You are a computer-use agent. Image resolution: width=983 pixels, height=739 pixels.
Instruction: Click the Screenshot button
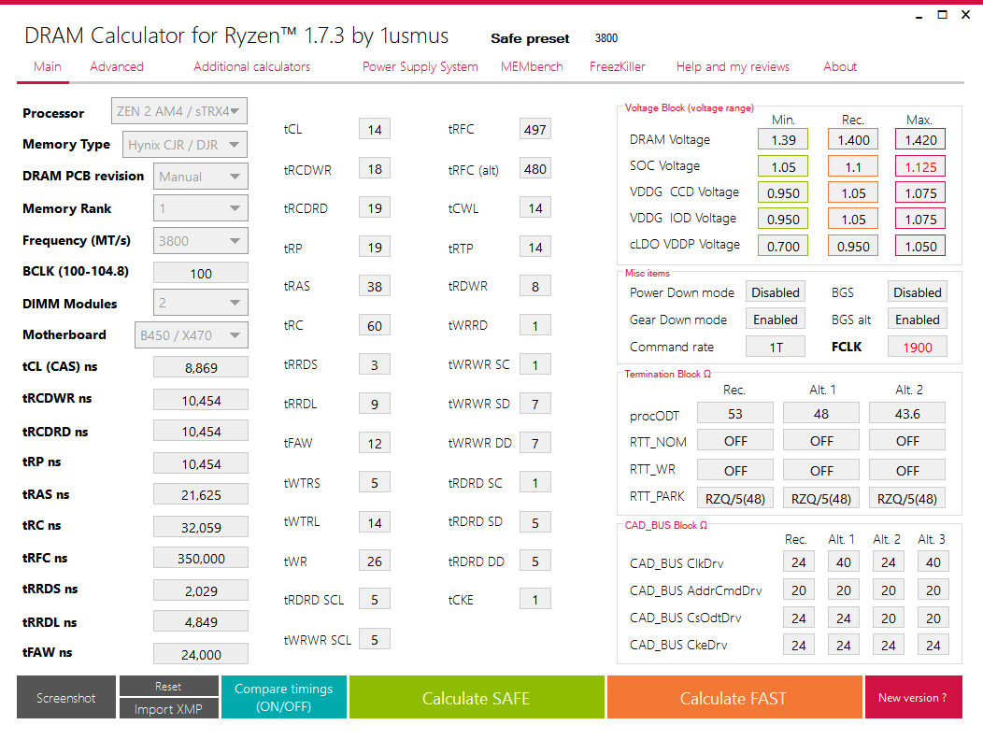coord(66,697)
